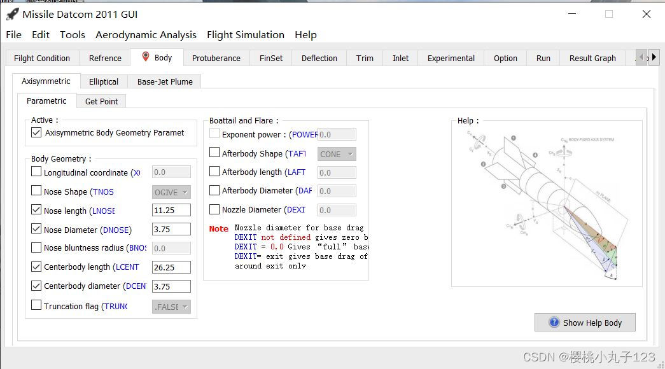This screenshot has height=369, width=665.
Task: Uncheck Axisymmetric Body Geometry Parameter
Action: [36, 132]
